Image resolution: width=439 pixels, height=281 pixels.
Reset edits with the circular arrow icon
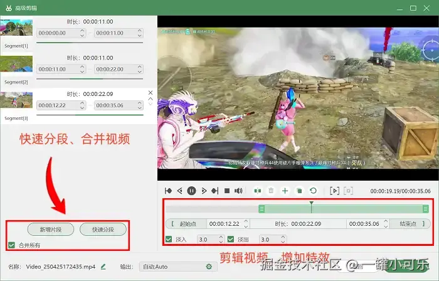(x=314, y=191)
